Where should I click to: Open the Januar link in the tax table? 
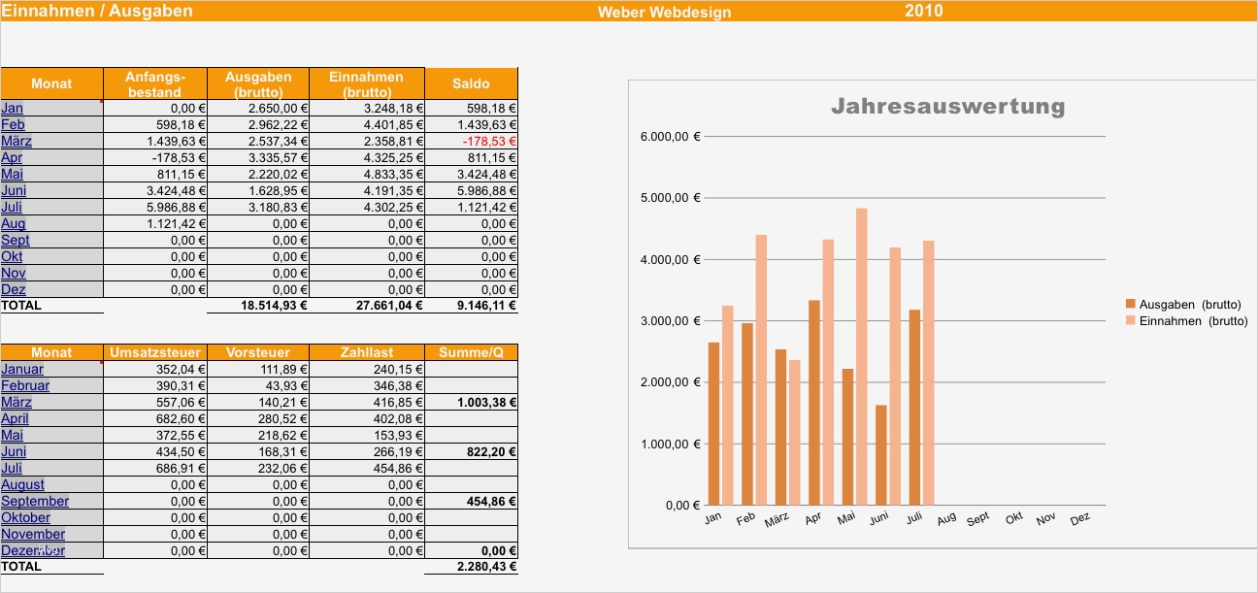click(x=23, y=369)
